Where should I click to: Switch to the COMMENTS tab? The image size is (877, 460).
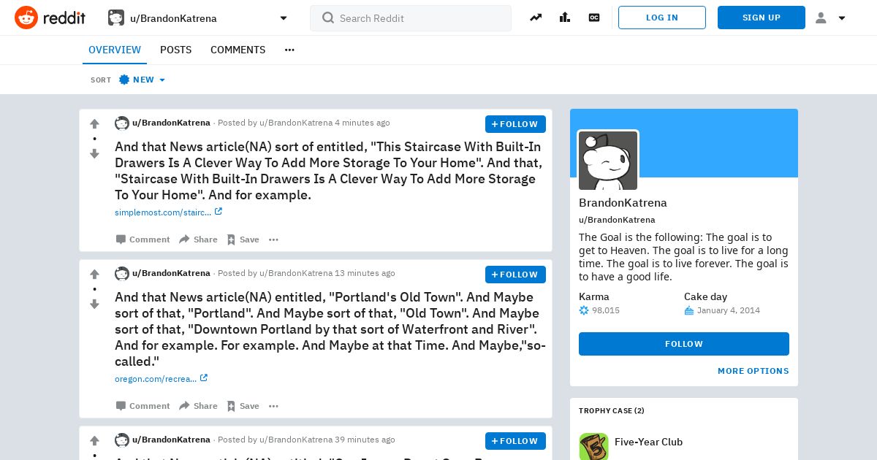238,50
